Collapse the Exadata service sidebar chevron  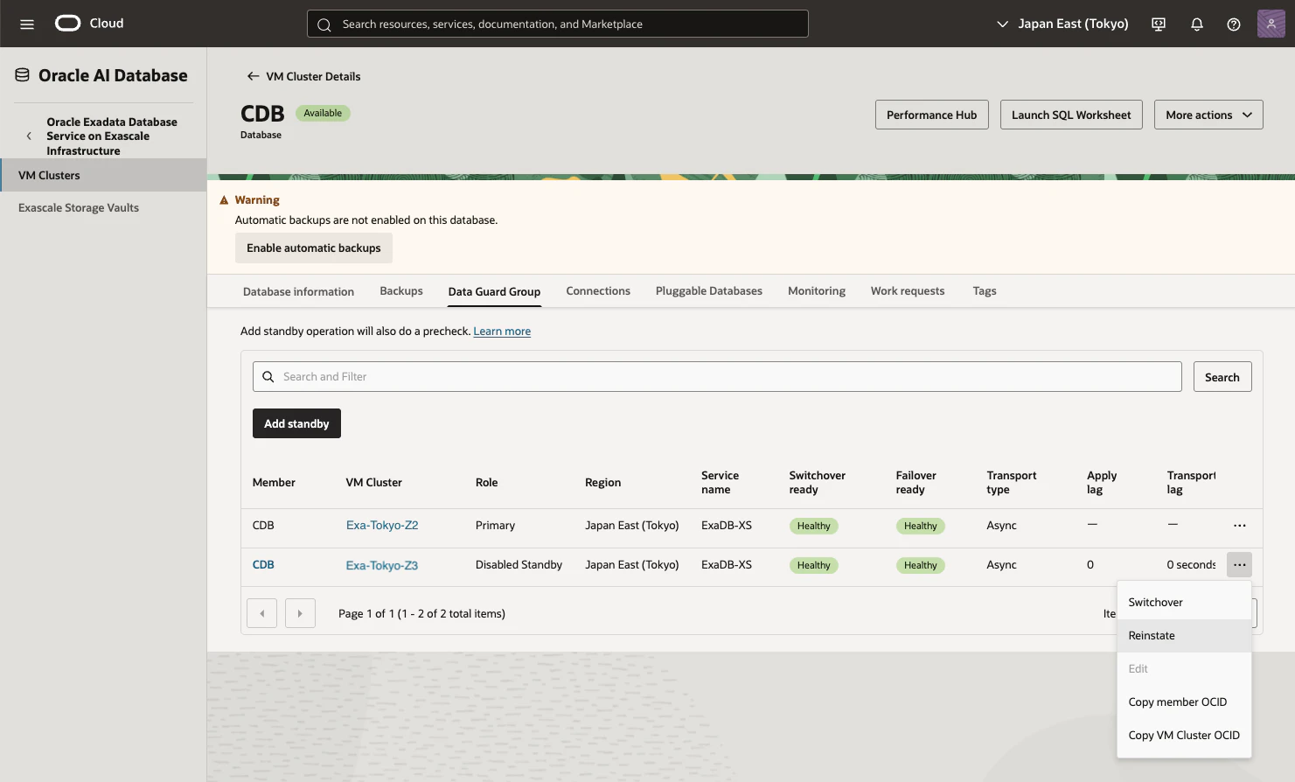tap(29, 136)
